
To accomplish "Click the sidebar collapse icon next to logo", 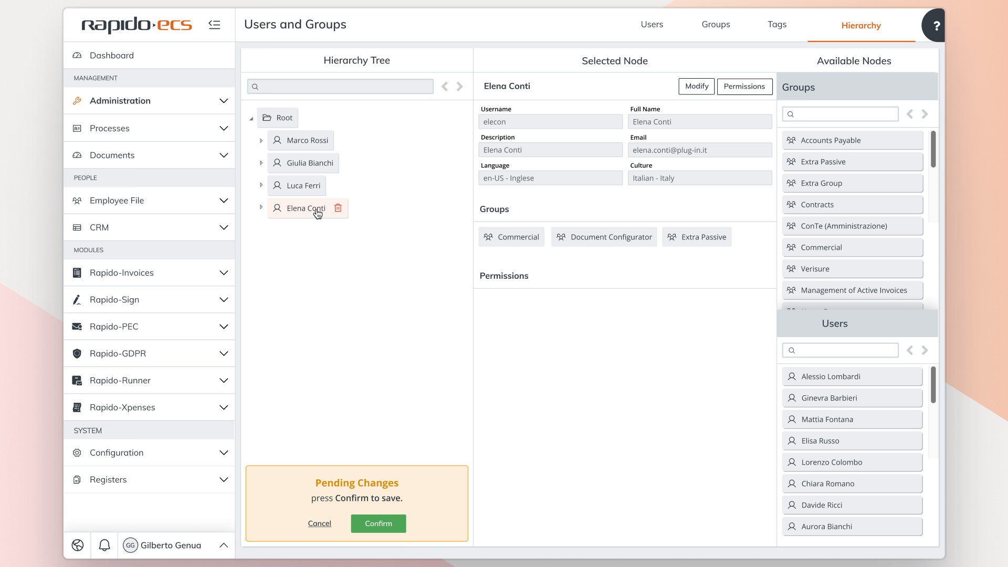I will tap(214, 24).
